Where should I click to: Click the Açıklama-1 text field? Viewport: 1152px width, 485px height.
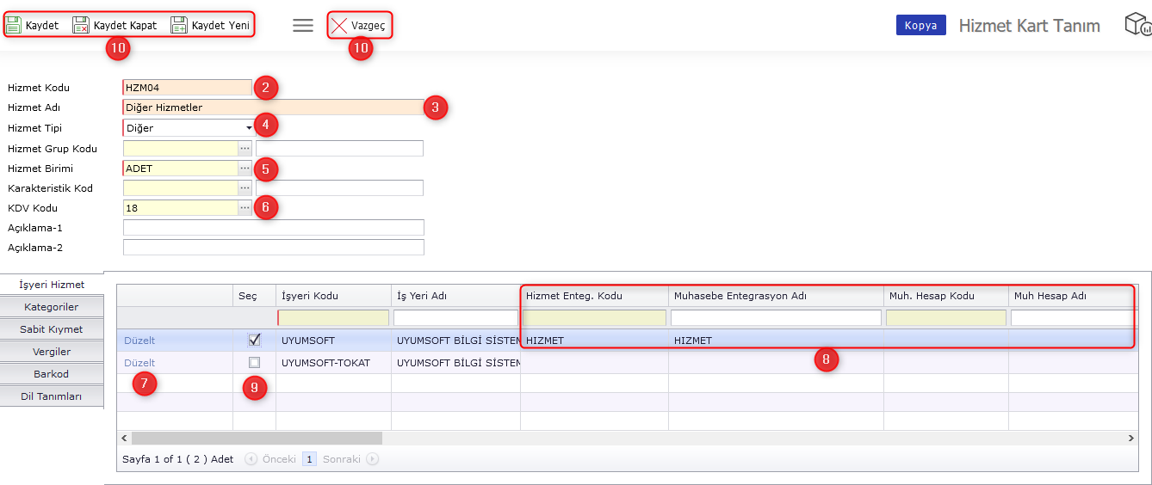point(274,228)
